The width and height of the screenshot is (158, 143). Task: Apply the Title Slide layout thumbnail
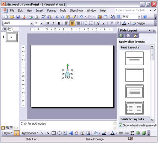point(134,59)
